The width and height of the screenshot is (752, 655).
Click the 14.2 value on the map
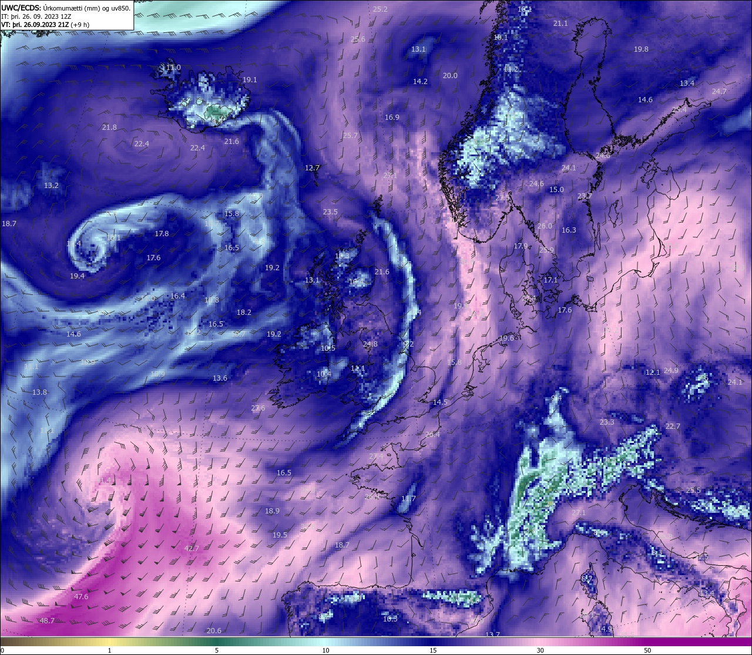pos(420,81)
